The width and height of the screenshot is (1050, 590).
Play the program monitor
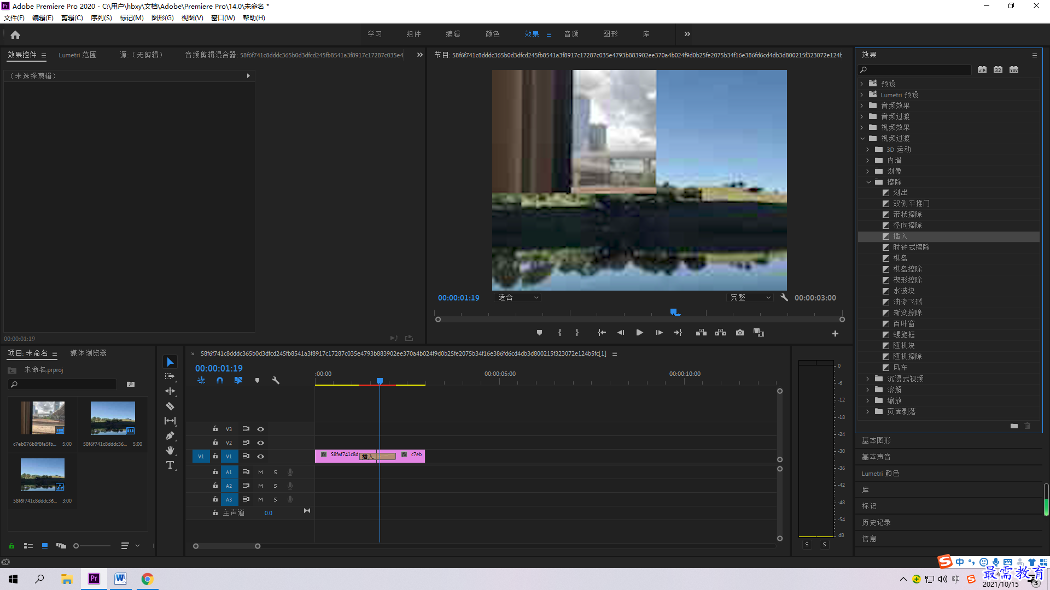coord(639,333)
